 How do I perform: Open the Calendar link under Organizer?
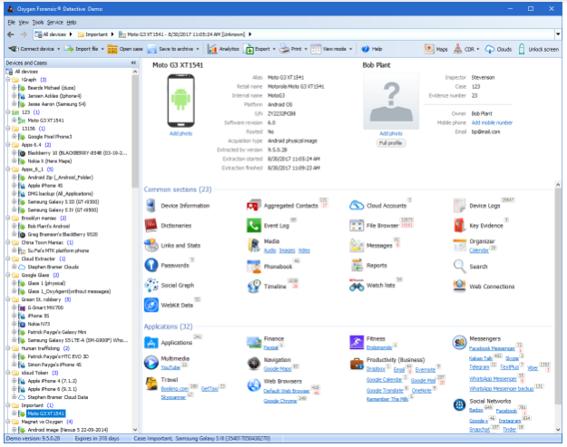click(479, 250)
